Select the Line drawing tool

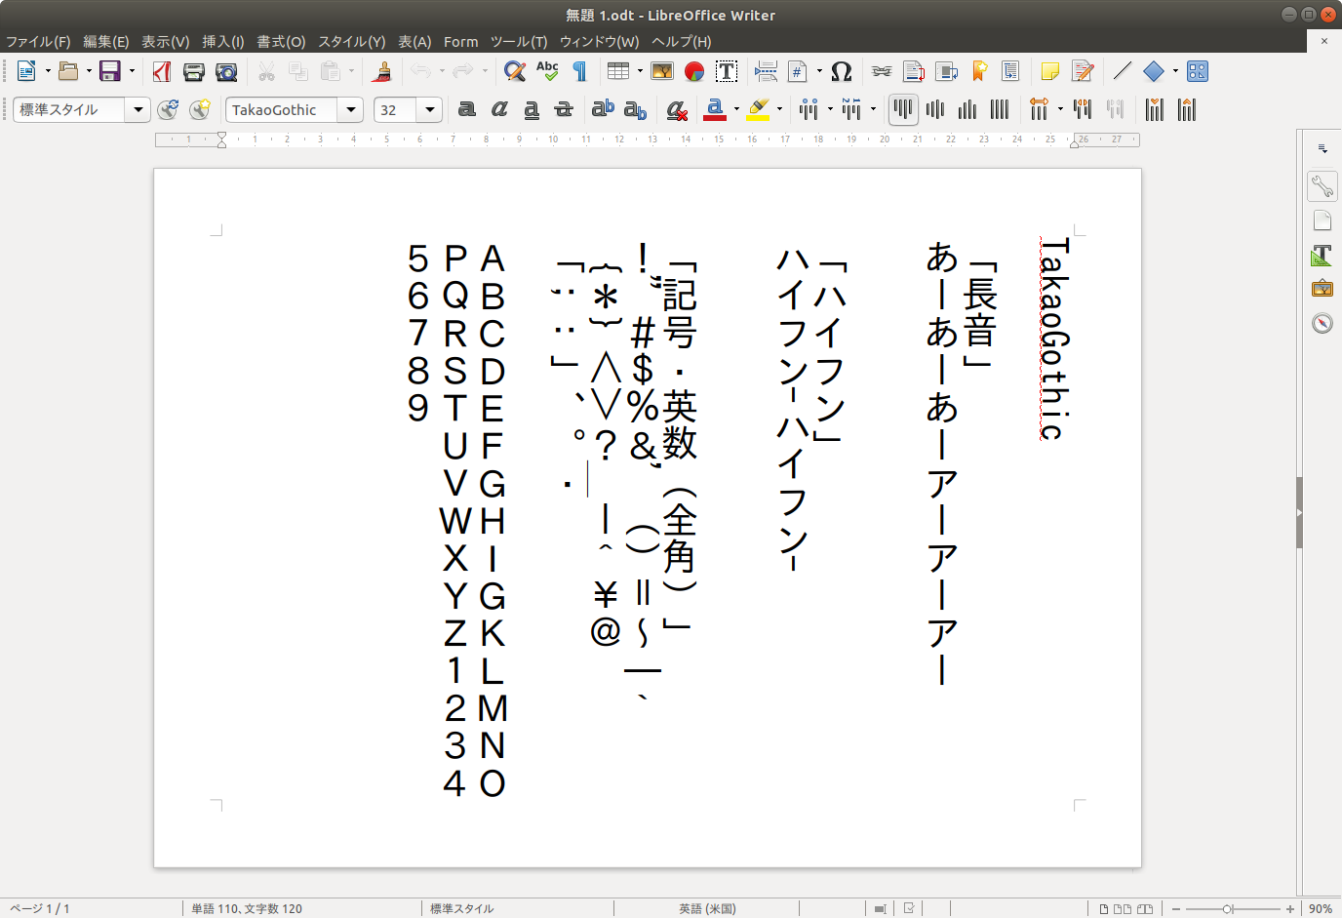click(1123, 71)
